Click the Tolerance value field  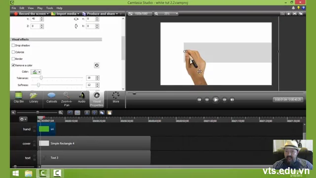(x=91, y=78)
